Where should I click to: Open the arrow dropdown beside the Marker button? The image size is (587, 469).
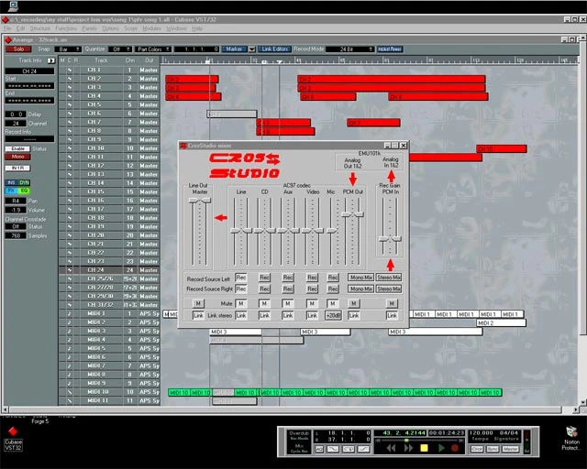click(x=252, y=49)
